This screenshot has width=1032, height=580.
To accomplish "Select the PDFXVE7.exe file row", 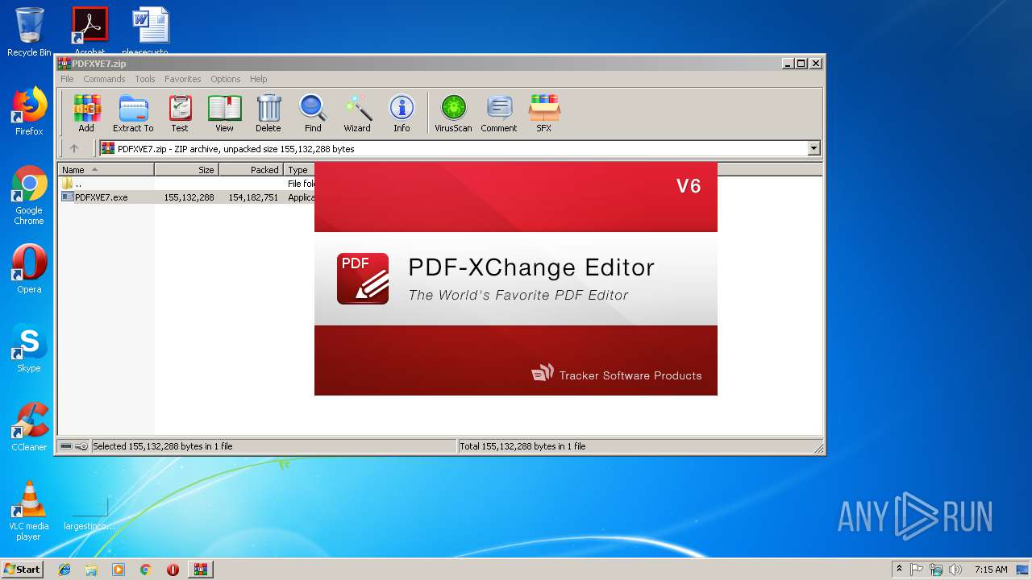I will click(187, 197).
